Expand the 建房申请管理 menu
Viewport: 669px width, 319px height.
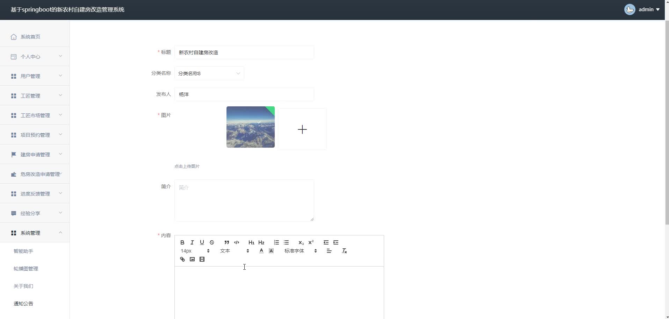pyautogui.click(x=35, y=154)
